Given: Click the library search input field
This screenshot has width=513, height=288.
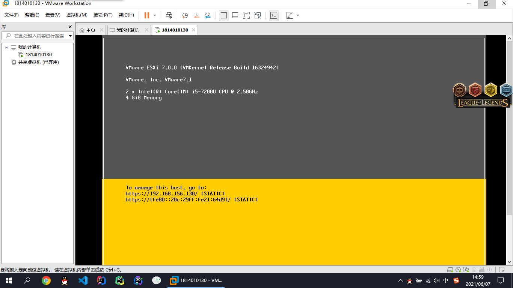Looking at the screenshot, I should [x=38, y=36].
